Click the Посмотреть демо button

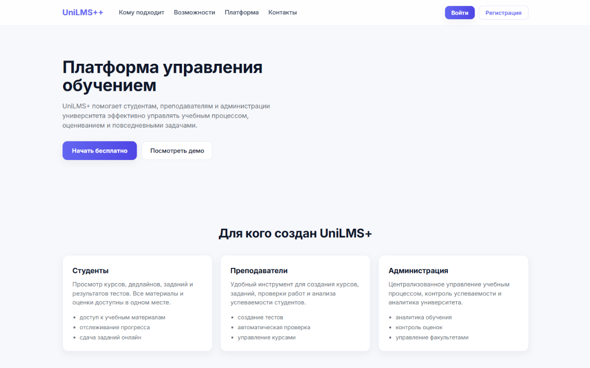click(177, 151)
